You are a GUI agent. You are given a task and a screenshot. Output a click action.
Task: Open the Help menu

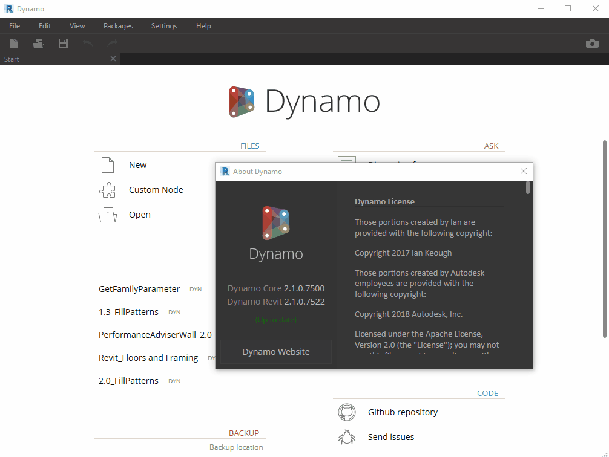point(203,25)
